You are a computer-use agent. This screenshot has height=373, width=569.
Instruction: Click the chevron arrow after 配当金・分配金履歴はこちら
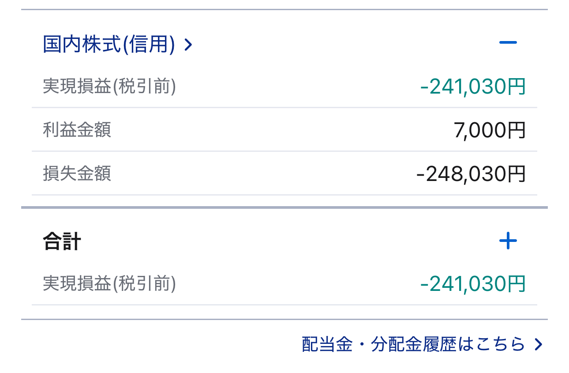point(538,344)
